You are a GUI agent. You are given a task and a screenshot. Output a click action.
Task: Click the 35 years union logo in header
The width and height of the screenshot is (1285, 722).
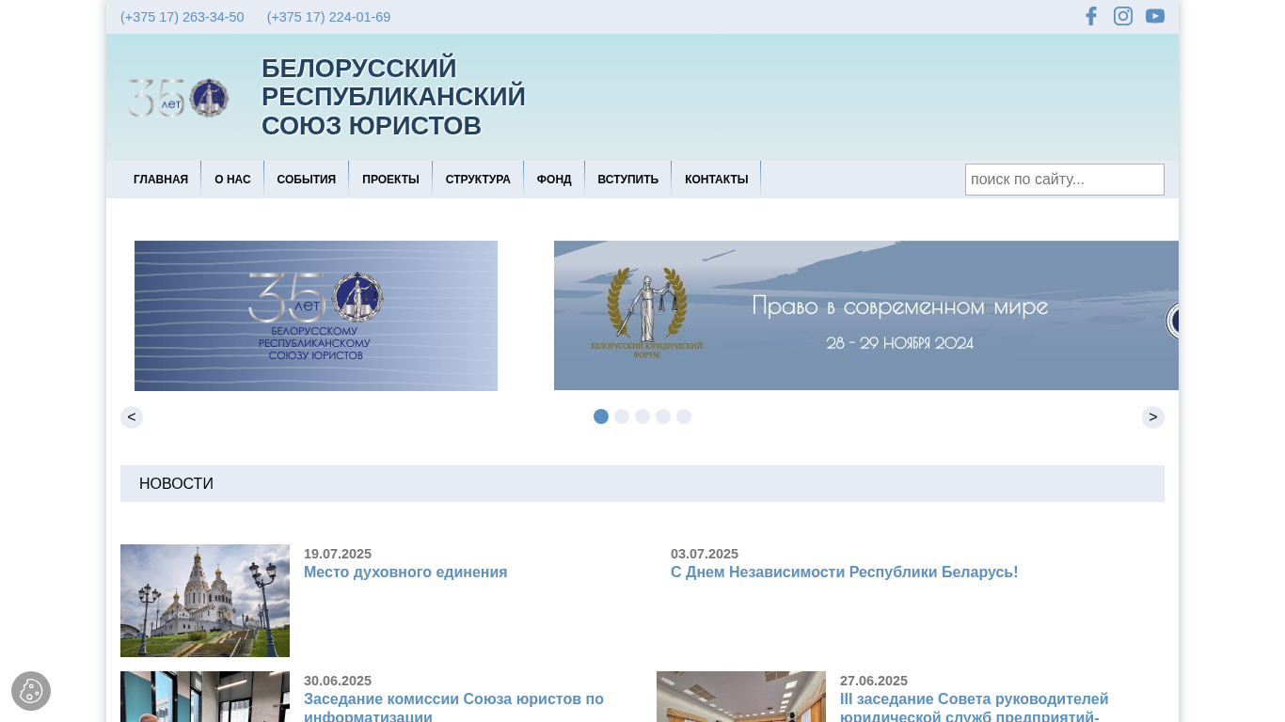(179, 98)
